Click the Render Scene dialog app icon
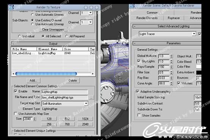The height and width of the screenshot is (140, 210). tap(132, 5)
